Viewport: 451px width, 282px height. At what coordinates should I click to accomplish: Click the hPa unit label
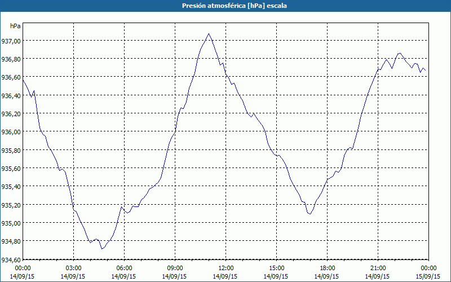tap(16, 26)
